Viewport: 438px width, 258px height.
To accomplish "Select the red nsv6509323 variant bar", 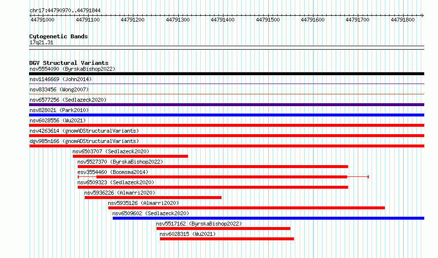I will pyautogui.click(x=213, y=187).
